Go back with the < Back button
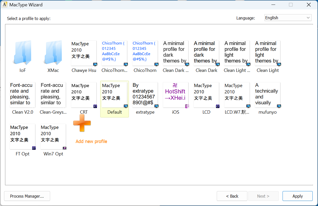The height and width of the screenshot is (206, 318). 232,196
